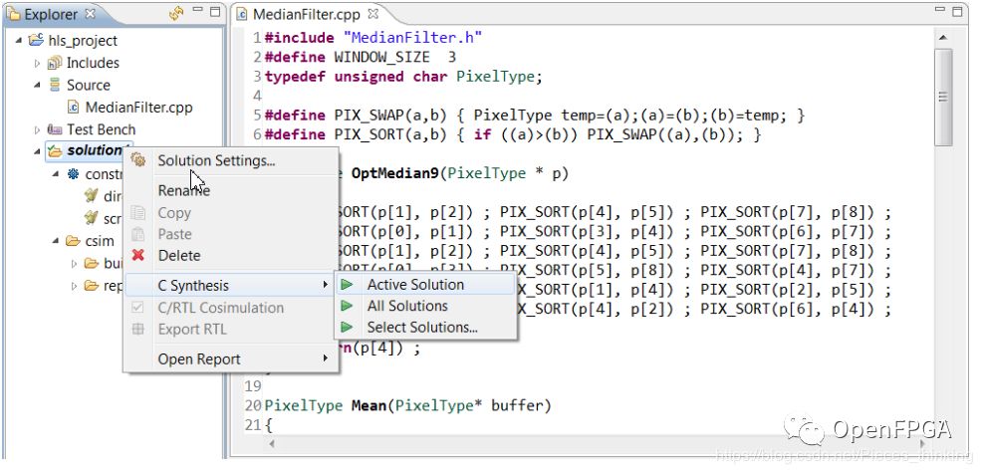This screenshot has width=983, height=474.
Task: Click green play icon beside All Solutions
Action: click(346, 306)
